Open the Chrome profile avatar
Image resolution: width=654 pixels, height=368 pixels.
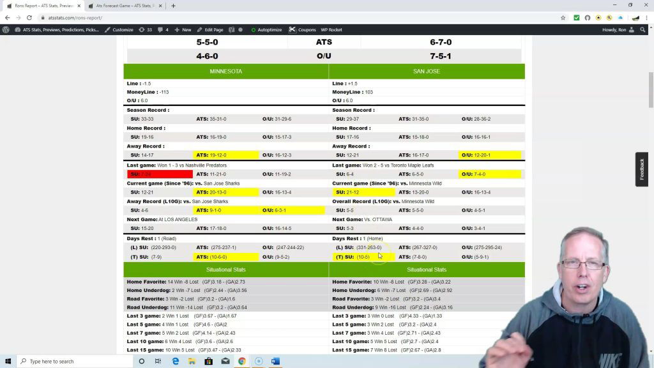635,17
